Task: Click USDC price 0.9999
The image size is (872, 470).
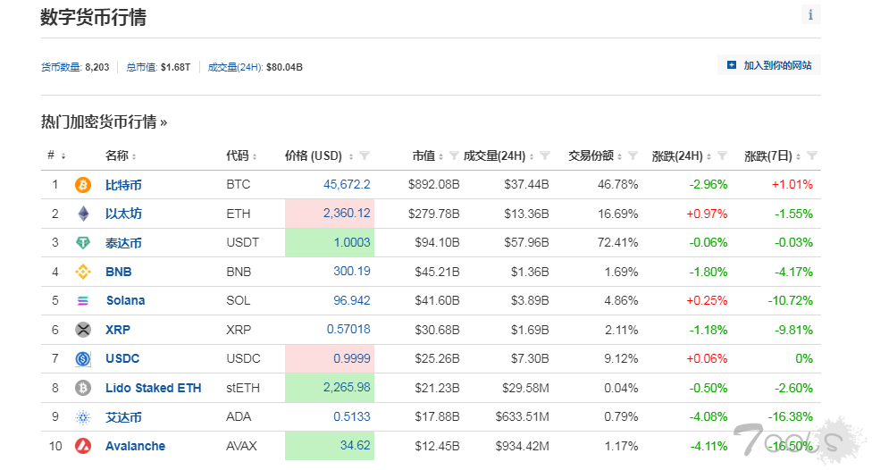Action: pos(352,359)
